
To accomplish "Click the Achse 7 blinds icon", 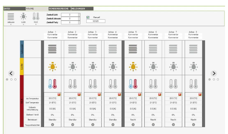I will point(173,49).
